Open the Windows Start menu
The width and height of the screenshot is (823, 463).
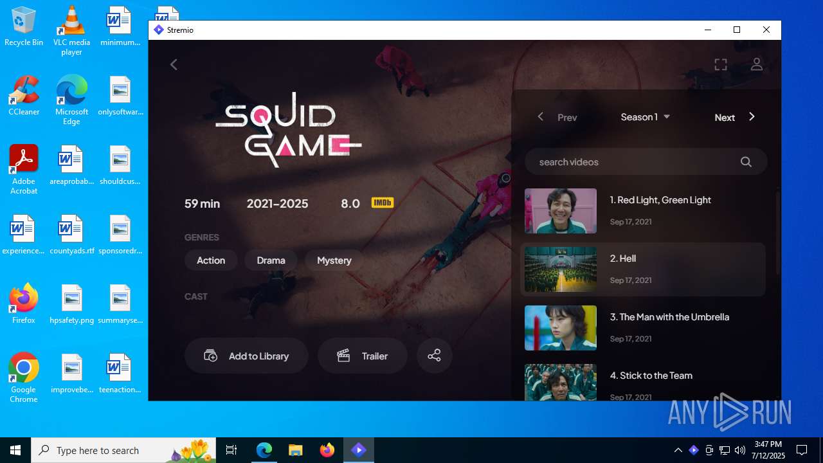[x=15, y=450]
